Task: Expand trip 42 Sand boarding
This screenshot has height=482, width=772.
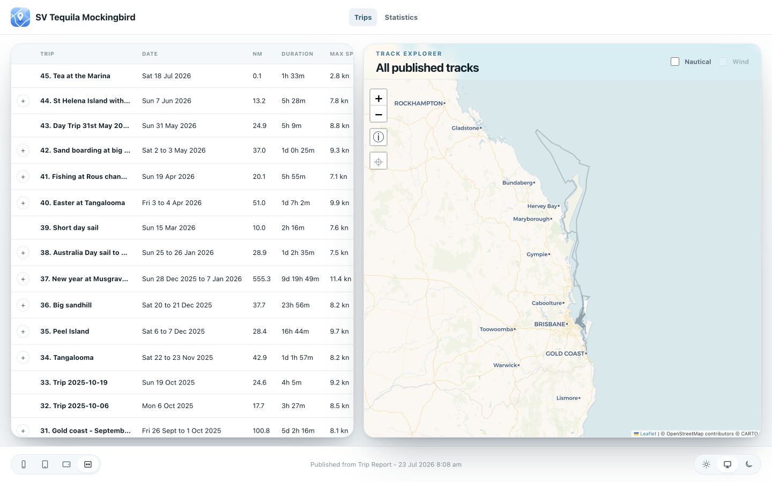Action: pyautogui.click(x=23, y=150)
